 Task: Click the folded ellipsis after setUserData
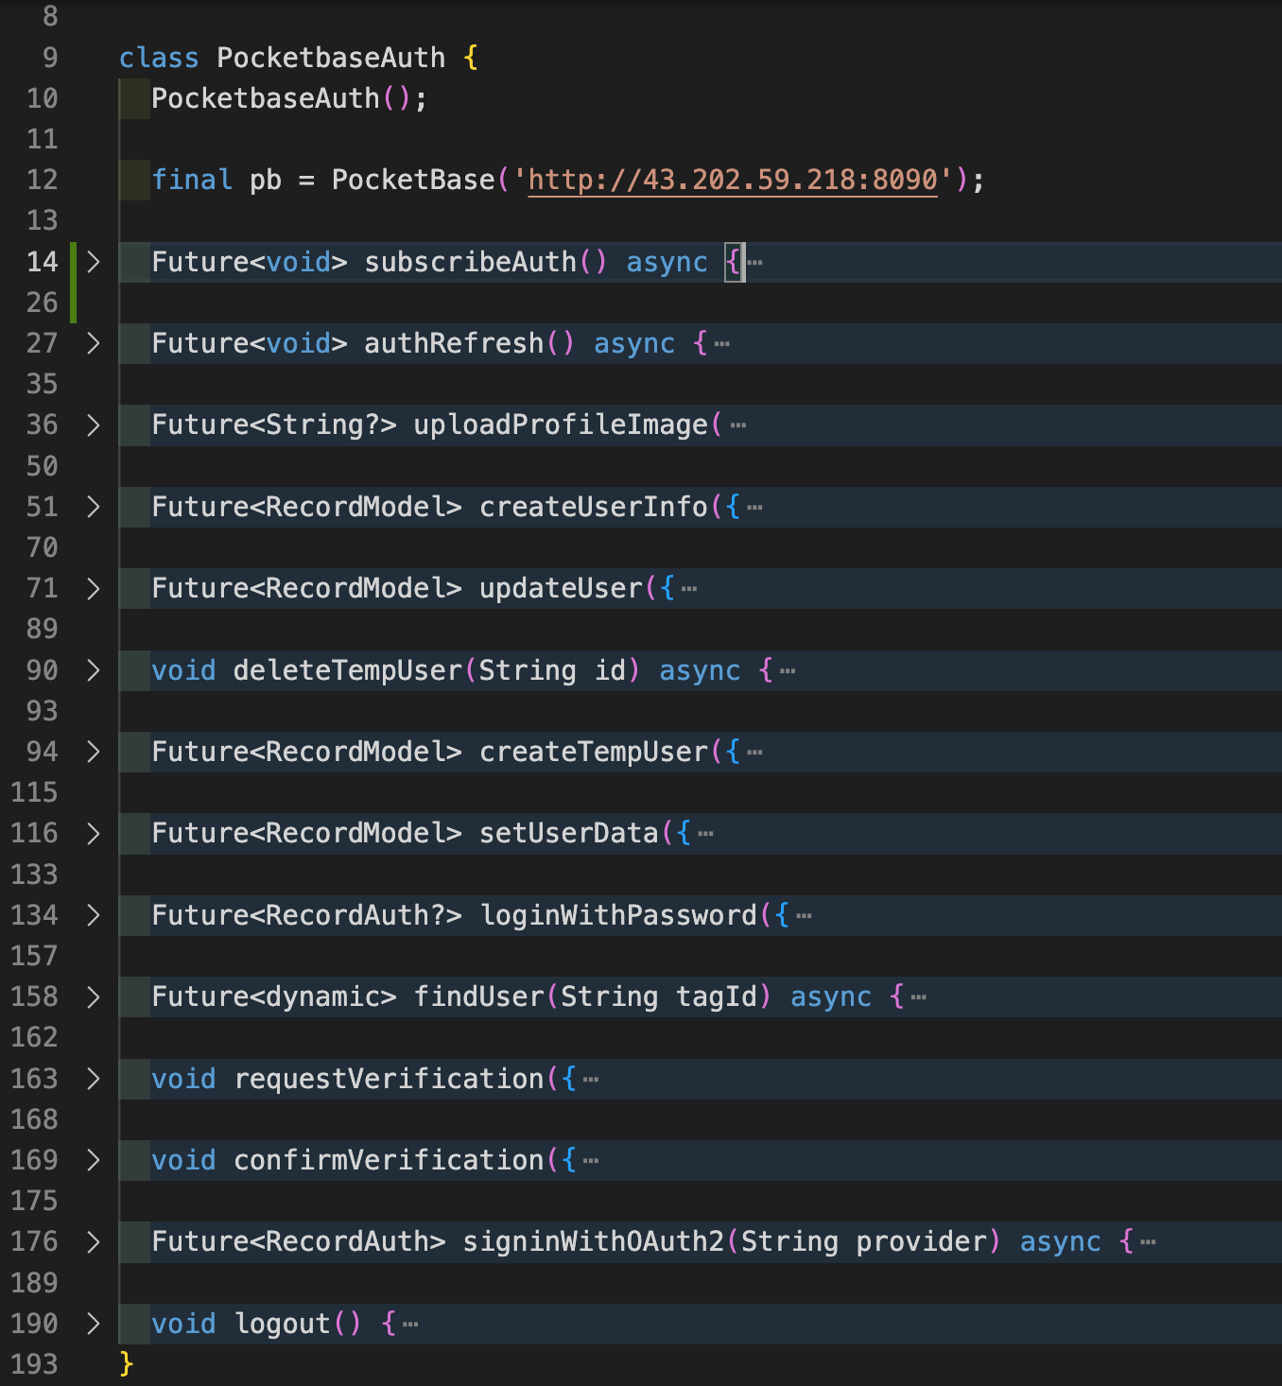pos(705,834)
